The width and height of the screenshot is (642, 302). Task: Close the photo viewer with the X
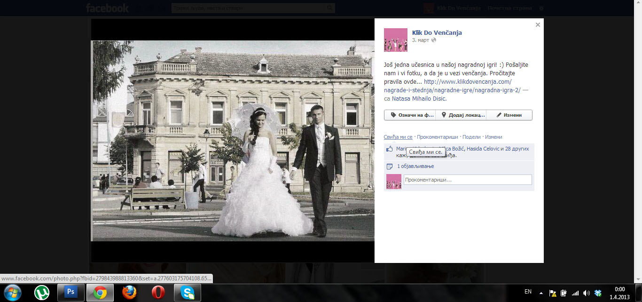point(538,25)
